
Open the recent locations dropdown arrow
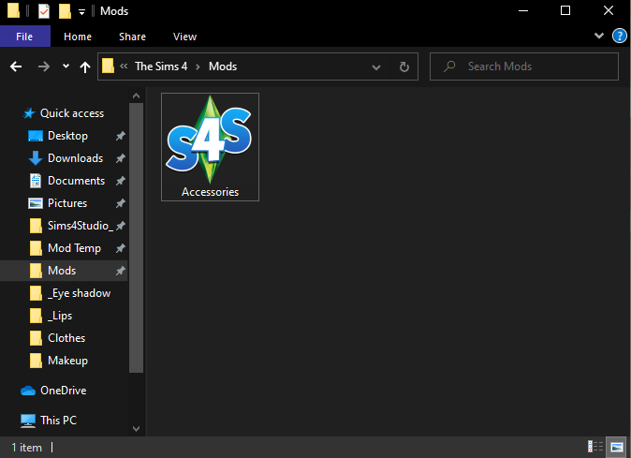click(x=66, y=66)
